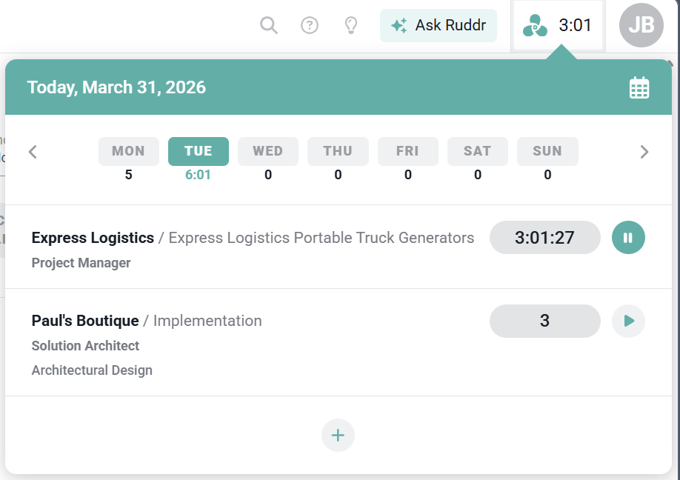Switch to the FRI day tab
Screen dimensions: 680x480
[407, 151]
